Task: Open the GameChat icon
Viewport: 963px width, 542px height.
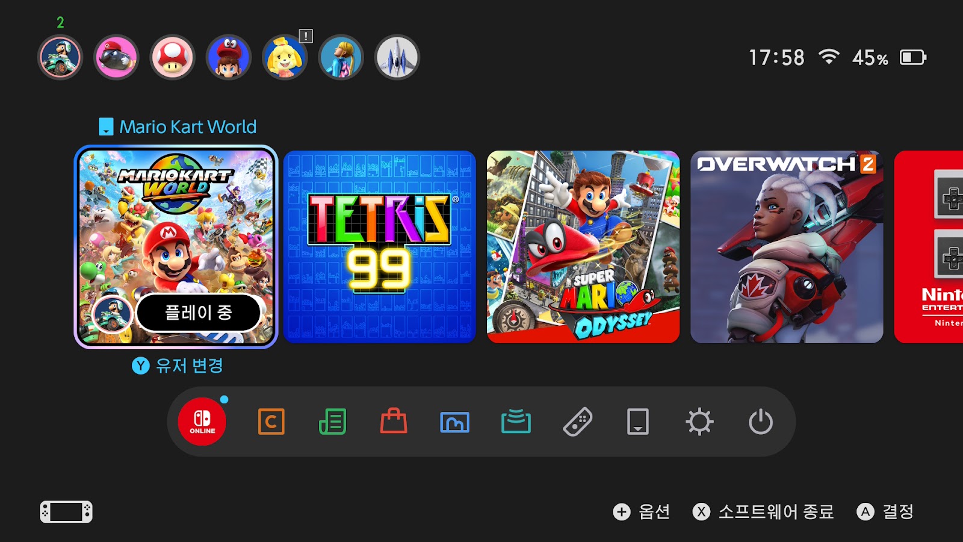Action: click(271, 422)
